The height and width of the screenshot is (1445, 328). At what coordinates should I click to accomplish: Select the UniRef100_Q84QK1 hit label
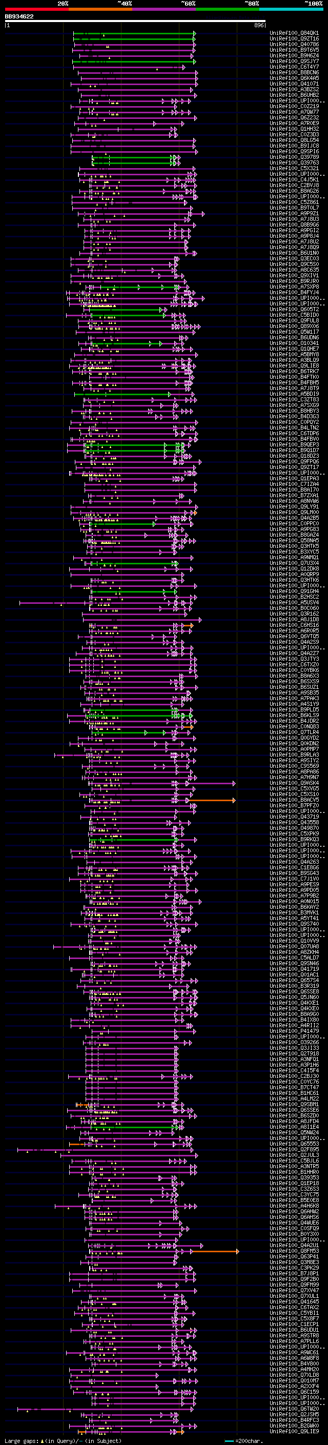pos(294,33)
